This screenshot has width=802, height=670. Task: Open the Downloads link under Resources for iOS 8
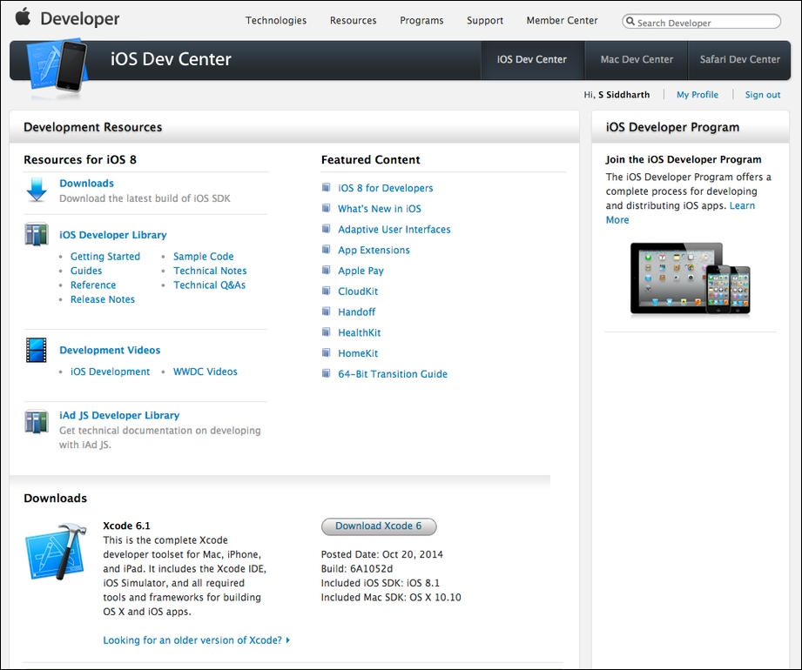[86, 183]
